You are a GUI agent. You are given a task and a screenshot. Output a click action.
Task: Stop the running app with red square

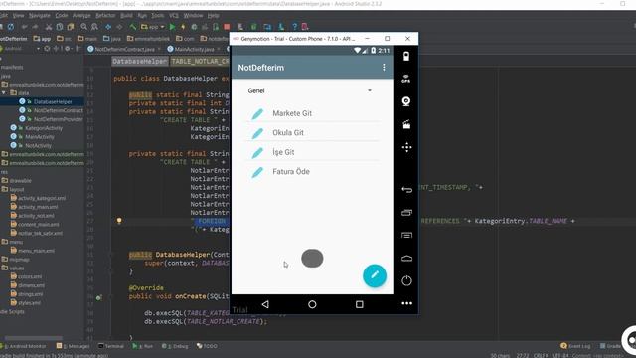point(227,27)
